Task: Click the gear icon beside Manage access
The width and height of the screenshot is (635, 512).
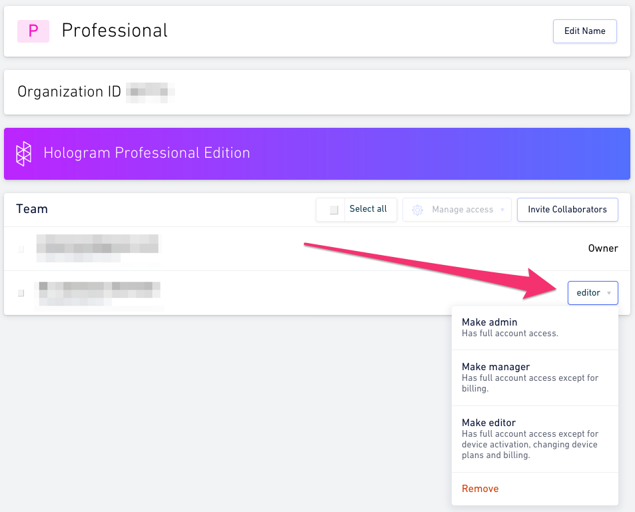Action: (x=418, y=210)
